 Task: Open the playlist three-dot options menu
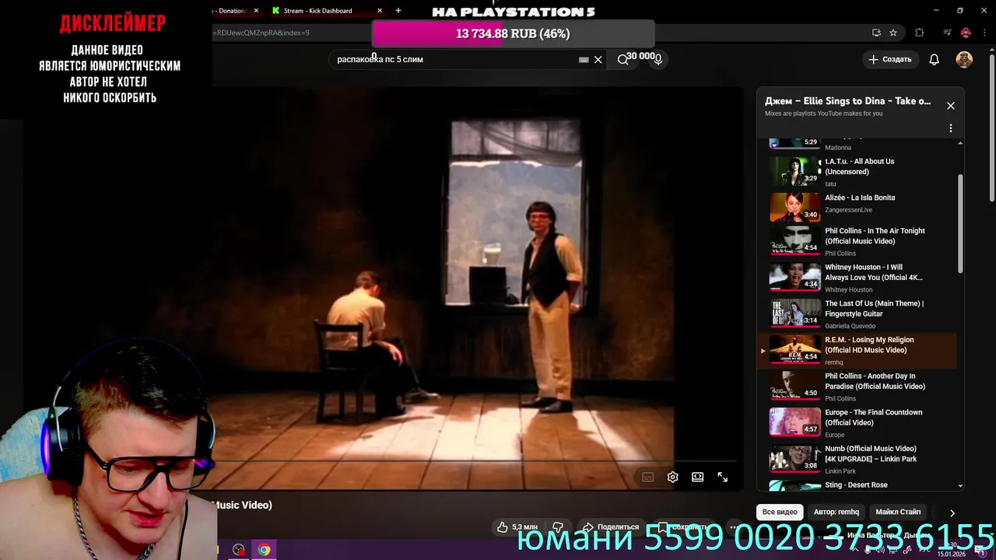pos(950,128)
